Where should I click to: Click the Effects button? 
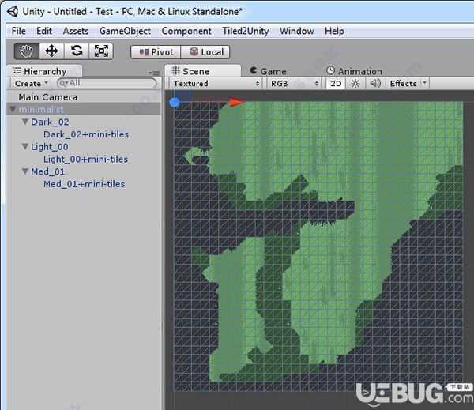coord(403,84)
